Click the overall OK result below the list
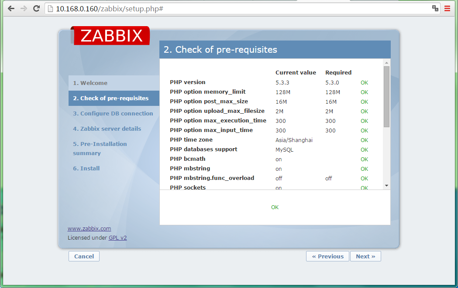458x288 pixels. [x=275, y=207]
